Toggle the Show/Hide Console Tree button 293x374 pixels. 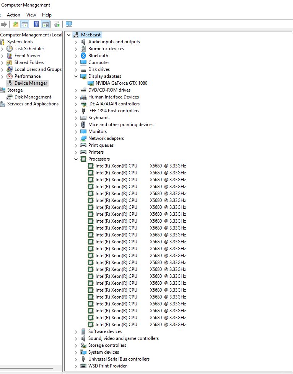(25, 24)
